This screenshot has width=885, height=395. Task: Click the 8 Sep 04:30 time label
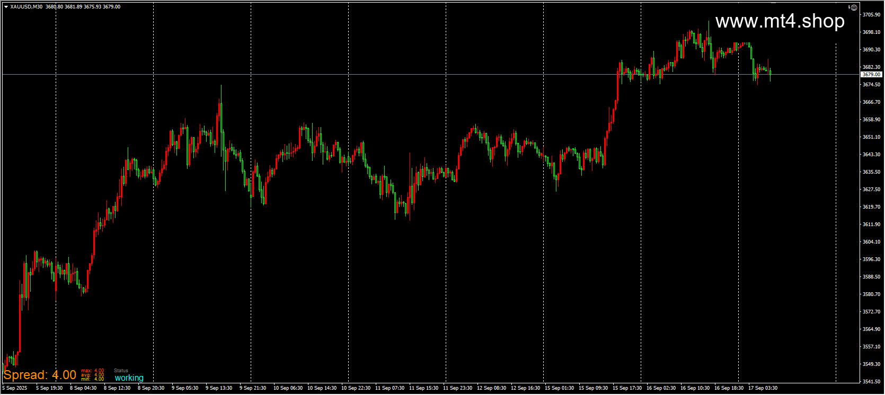click(x=83, y=388)
